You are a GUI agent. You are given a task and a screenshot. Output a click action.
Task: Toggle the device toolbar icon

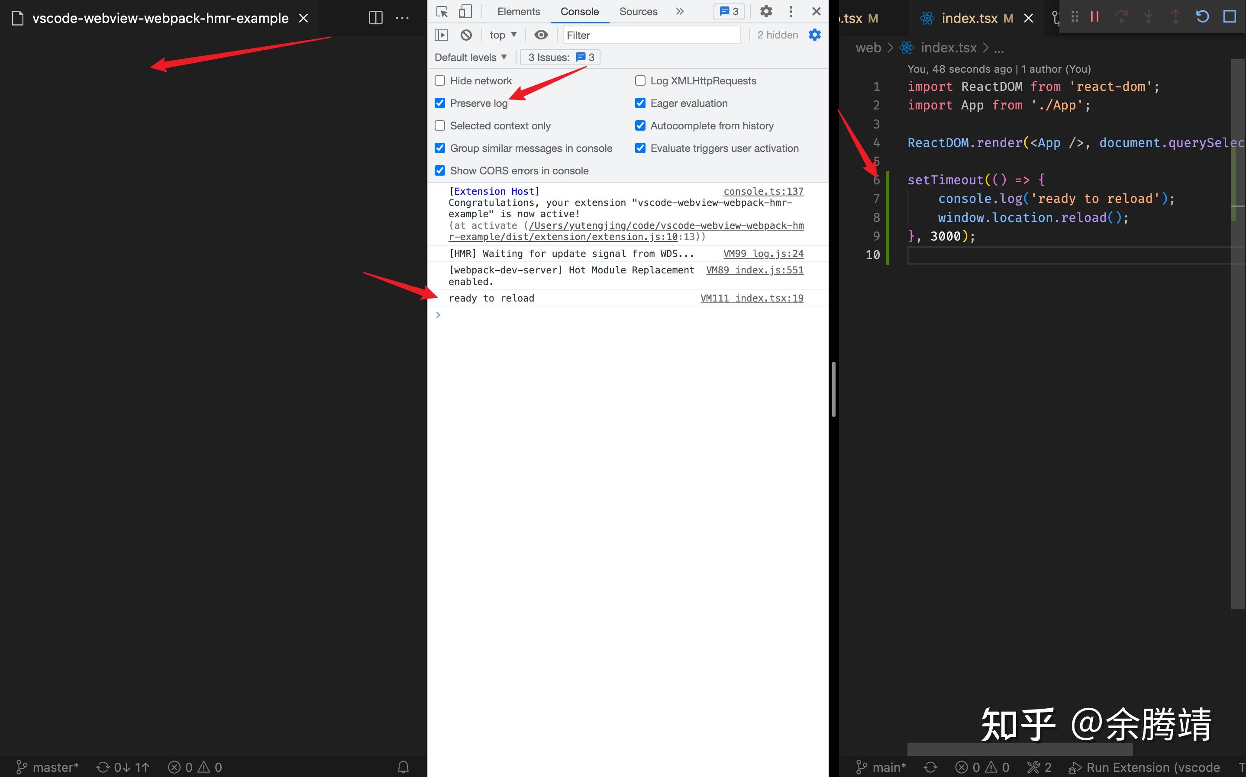coord(465,11)
